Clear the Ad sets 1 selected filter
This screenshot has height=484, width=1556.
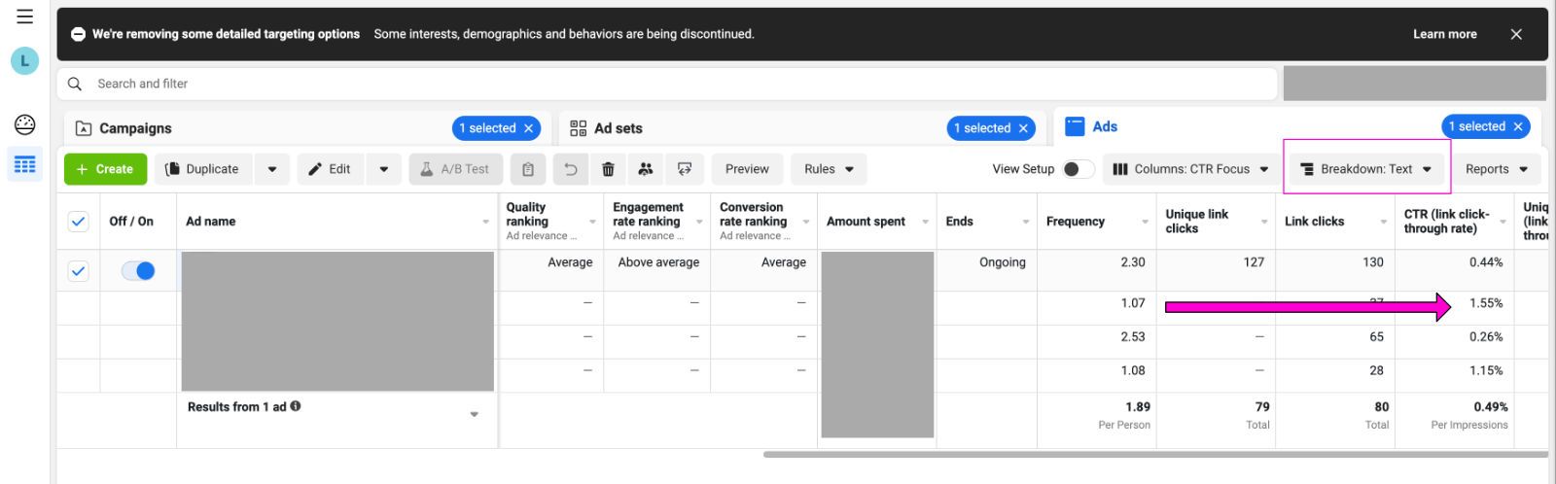tap(1023, 128)
